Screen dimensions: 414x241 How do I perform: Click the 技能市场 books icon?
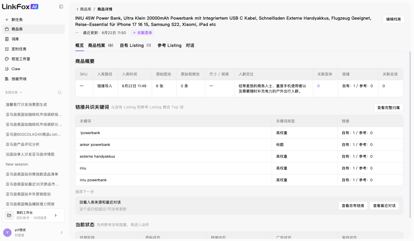[7, 79]
